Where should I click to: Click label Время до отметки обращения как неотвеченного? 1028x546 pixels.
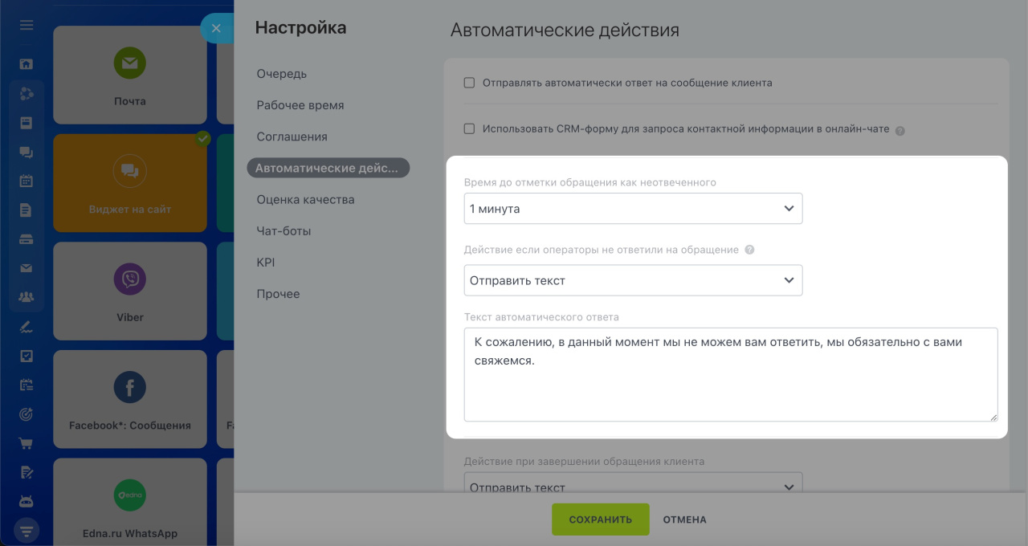pos(589,182)
